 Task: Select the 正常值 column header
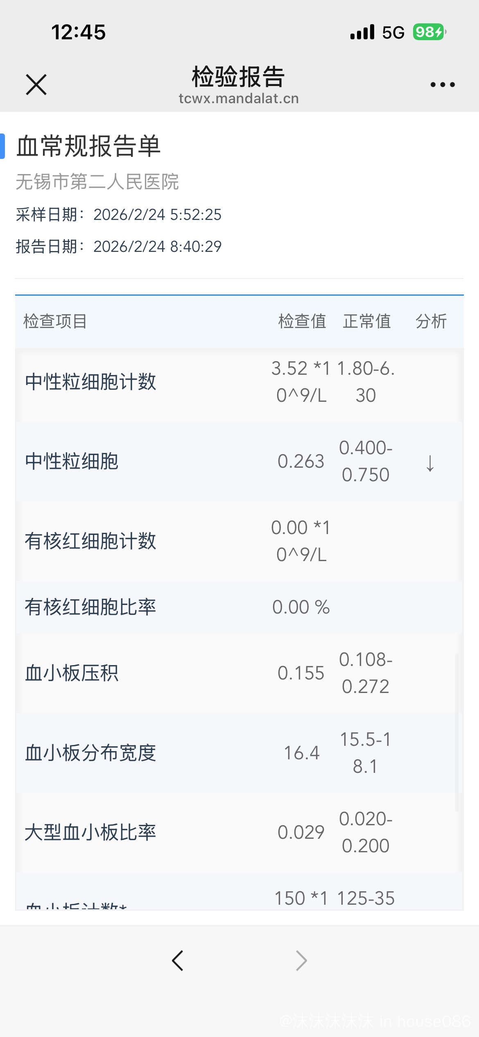pos(366,322)
